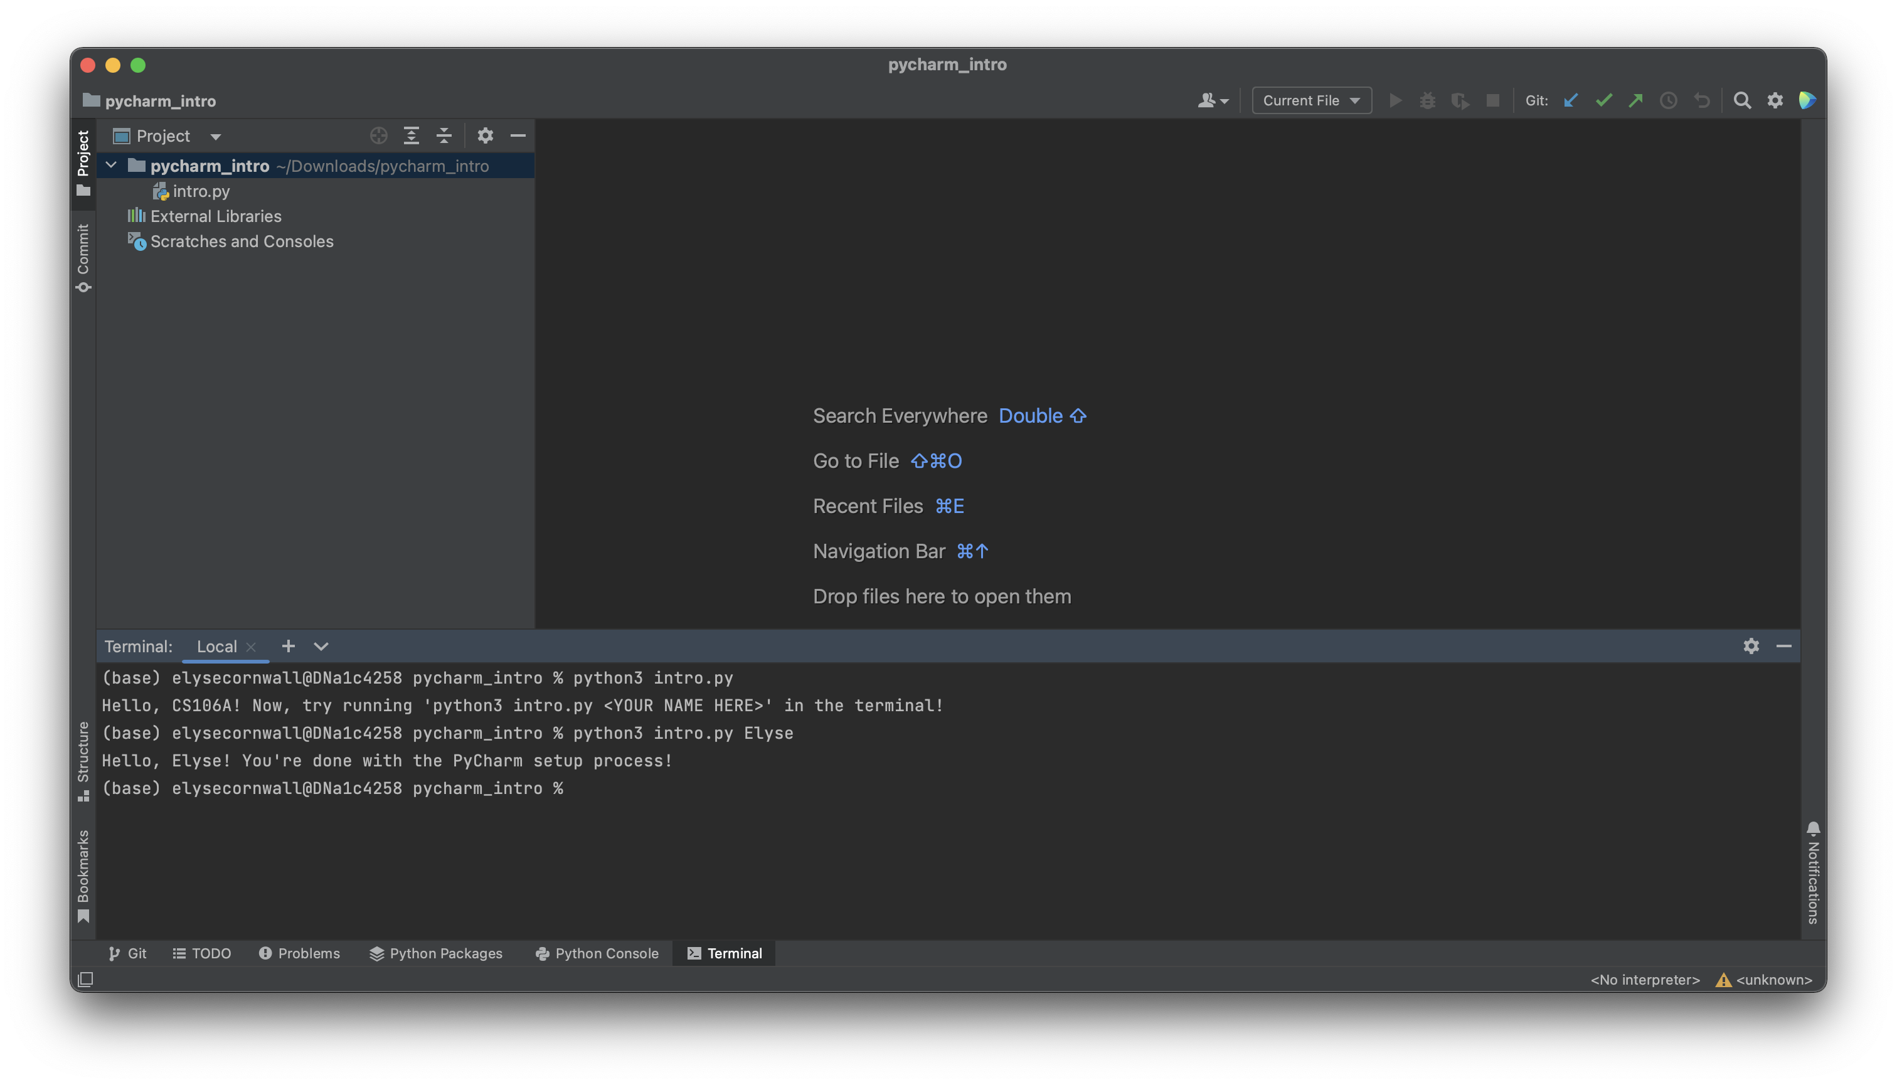
Task: Click No interpreter in status bar
Action: (x=1645, y=979)
